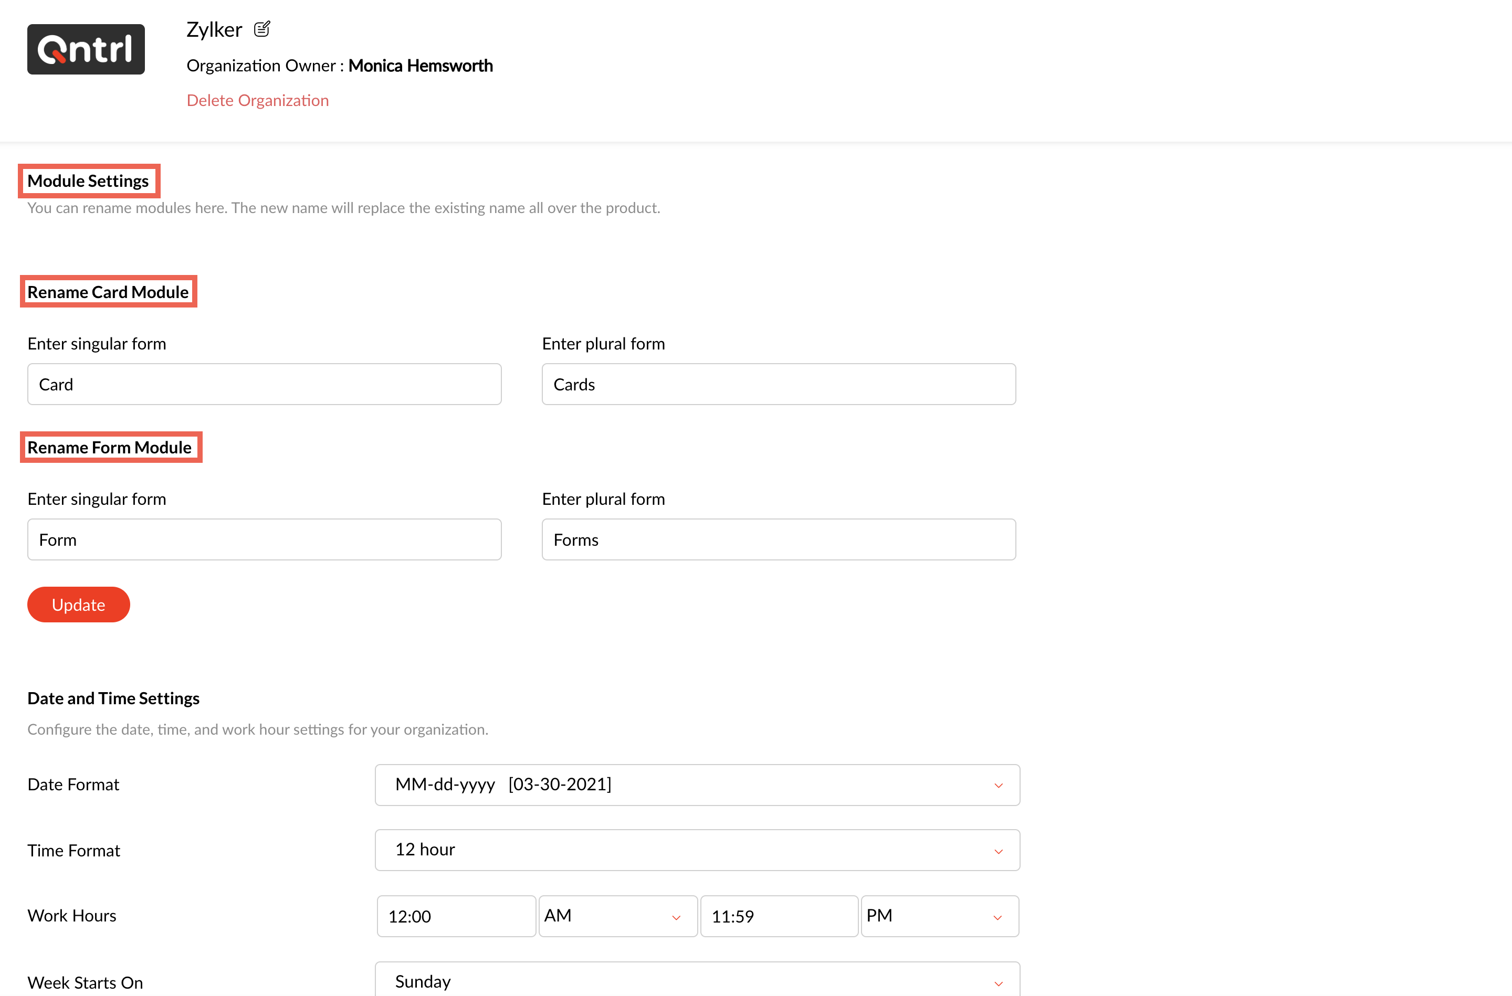Expand the Time Format 12 hour dropdown

[x=697, y=851]
